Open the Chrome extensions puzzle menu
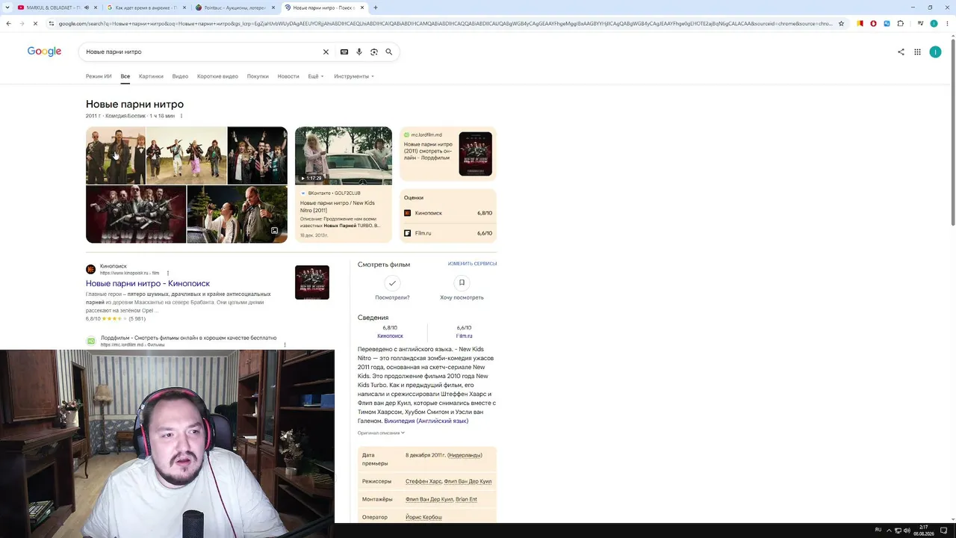 click(900, 23)
